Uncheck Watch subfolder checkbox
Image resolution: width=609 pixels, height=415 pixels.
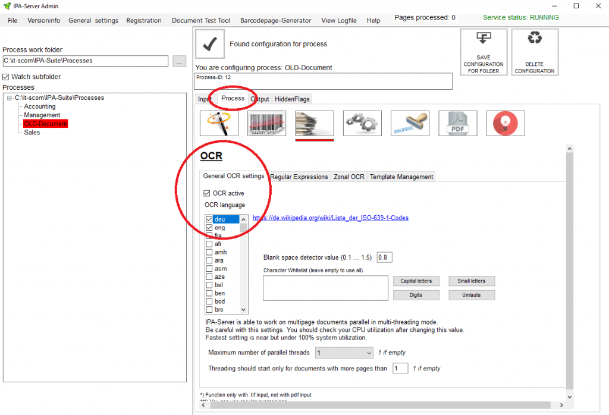[x=6, y=77]
